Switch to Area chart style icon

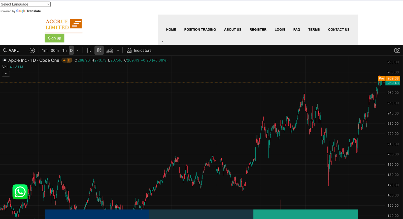pyautogui.click(x=109, y=51)
